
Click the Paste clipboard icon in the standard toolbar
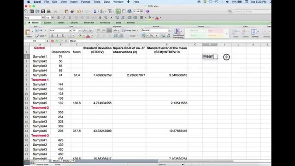pyautogui.click(x=66, y=12)
